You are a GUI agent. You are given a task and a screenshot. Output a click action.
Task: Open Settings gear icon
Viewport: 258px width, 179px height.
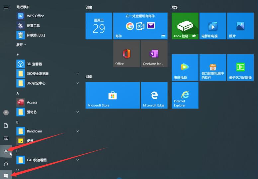[x=6, y=151]
